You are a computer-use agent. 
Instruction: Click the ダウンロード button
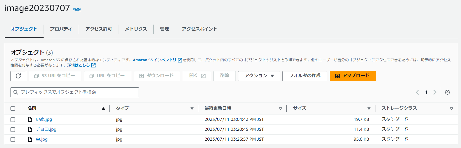tap(157, 76)
